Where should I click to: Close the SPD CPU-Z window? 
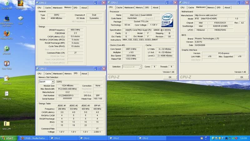(x=104, y=69)
